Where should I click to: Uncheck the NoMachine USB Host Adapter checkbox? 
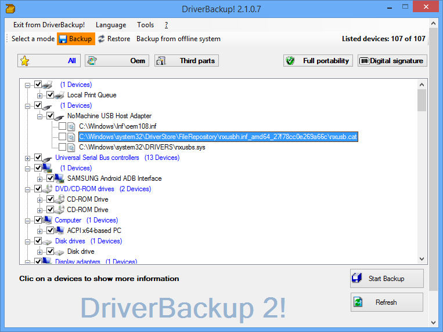(51, 115)
